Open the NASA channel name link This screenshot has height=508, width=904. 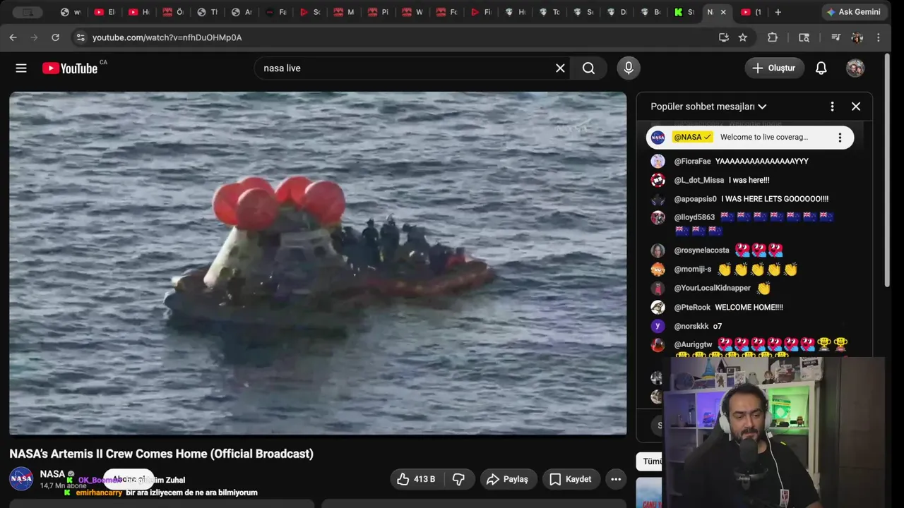click(x=52, y=474)
